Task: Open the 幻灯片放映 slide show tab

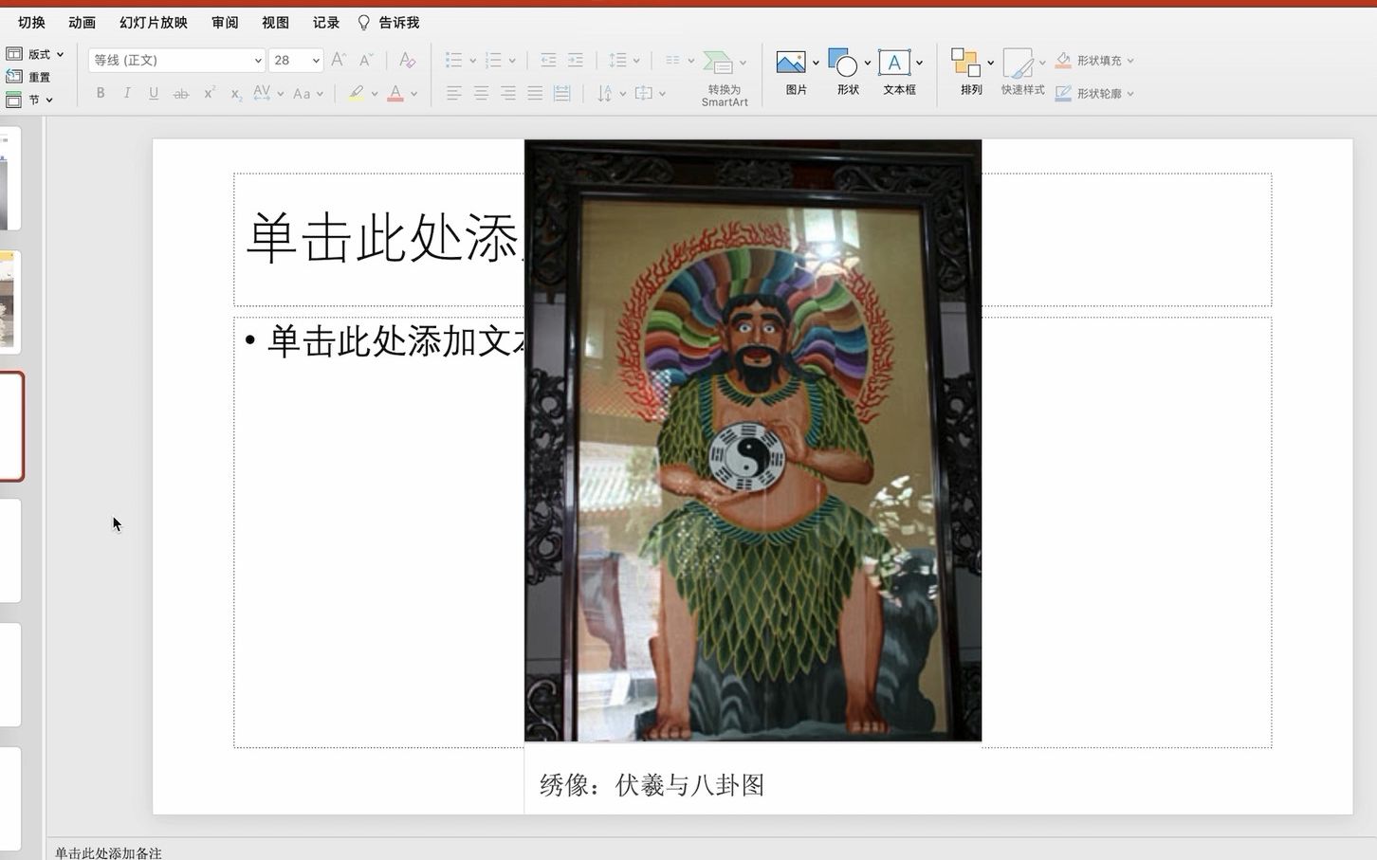Action: pyautogui.click(x=154, y=22)
